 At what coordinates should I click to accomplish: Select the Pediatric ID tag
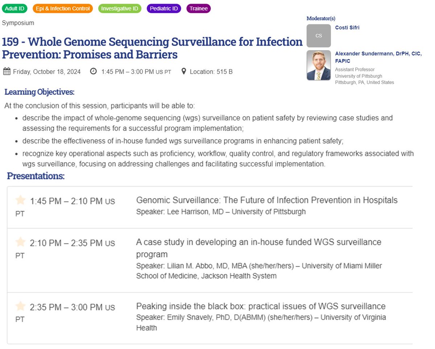[x=164, y=8]
